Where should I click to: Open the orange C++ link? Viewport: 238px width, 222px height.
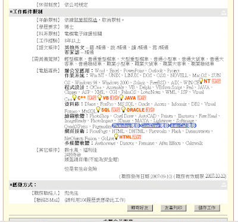click(82, 98)
